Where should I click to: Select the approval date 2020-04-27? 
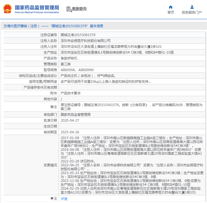tap(70, 121)
